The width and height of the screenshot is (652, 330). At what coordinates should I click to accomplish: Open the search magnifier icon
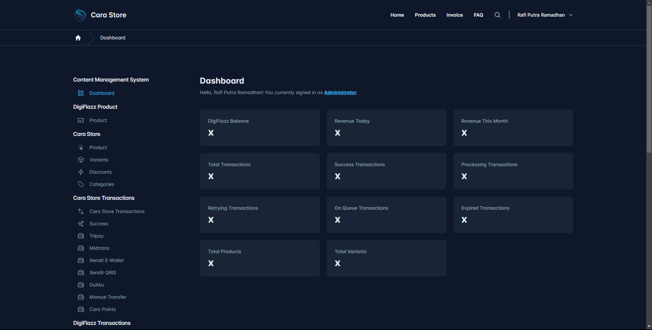click(x=497, y=15)
